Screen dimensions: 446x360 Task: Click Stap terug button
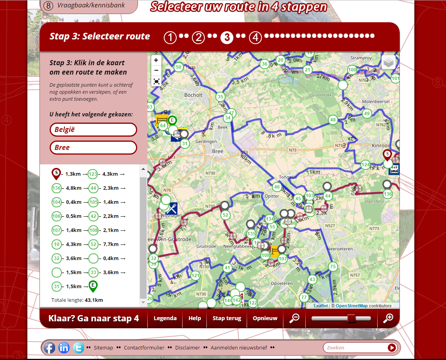point(227,318)
